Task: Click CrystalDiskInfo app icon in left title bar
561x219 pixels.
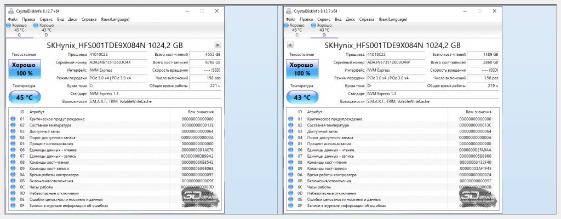Action: (x=11, y=11)
